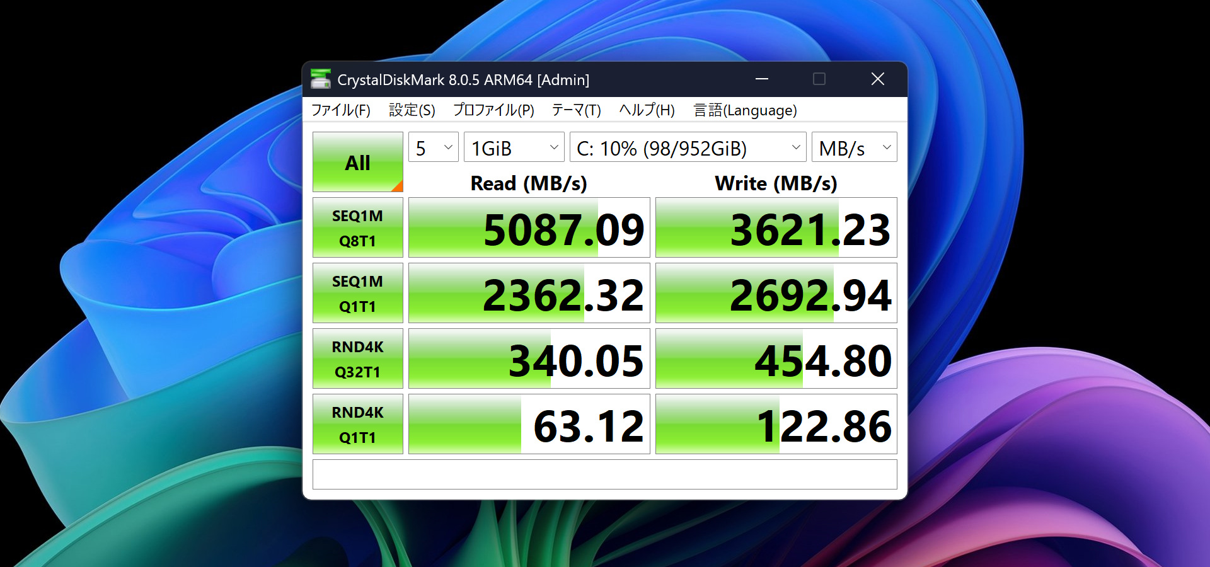Maximize the CrystalDiskMark window

click(x=819, y=79)
